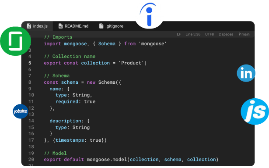
Task: Click line number 20 in gutter
Action: pos(31,159)
